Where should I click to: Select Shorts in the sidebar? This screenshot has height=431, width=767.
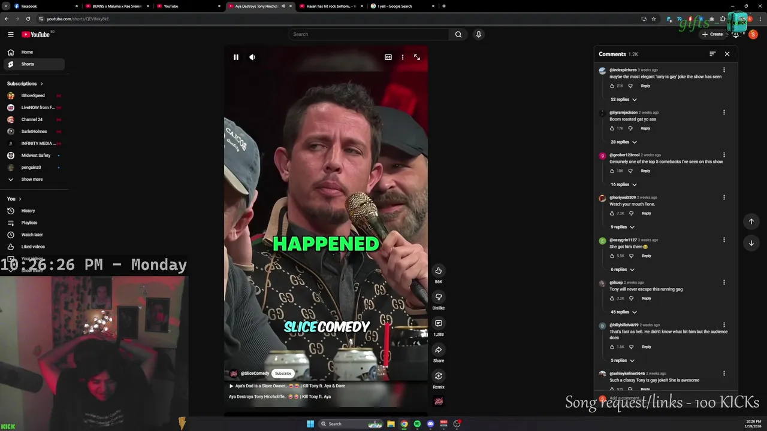coord(34,64)
